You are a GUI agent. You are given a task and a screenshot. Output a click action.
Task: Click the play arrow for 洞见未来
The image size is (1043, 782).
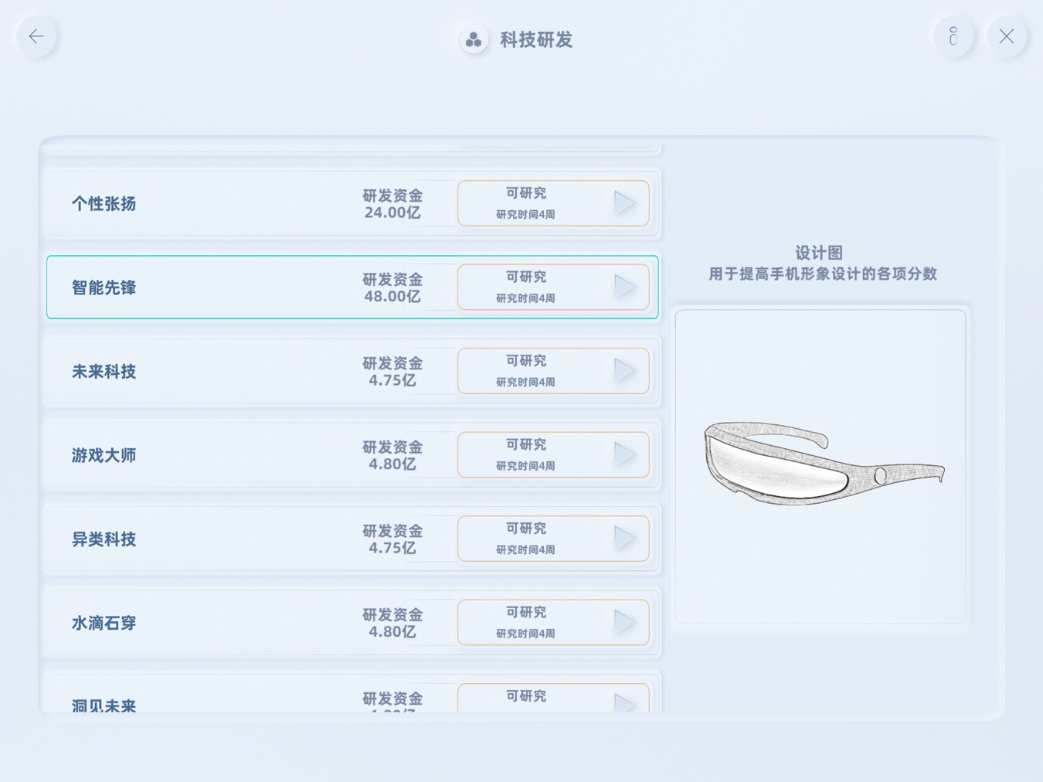click(624, 702)
